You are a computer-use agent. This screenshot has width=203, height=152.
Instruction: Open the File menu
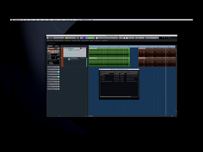click(x=23, y=20)
